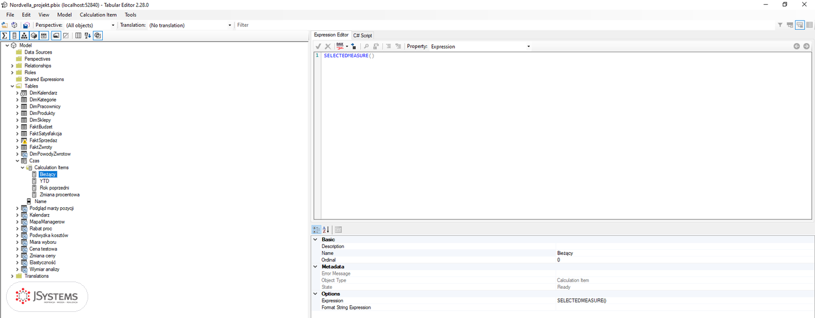Image resolution: width=815 pixels, height=318 pixels.
Task: Open the Edit menu
Action: click(x=26, y=15)
